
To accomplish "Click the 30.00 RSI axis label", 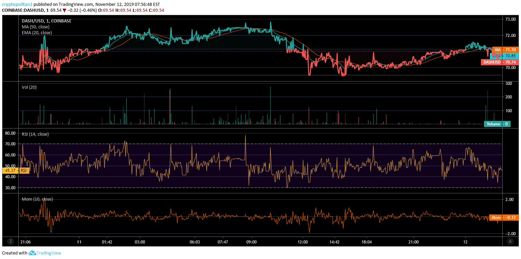I will tap(10, 188).
